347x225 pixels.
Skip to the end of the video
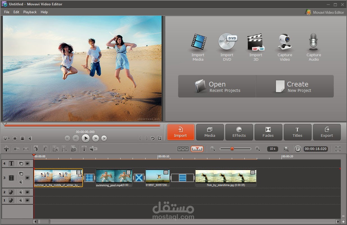click(x=104, y=138)
